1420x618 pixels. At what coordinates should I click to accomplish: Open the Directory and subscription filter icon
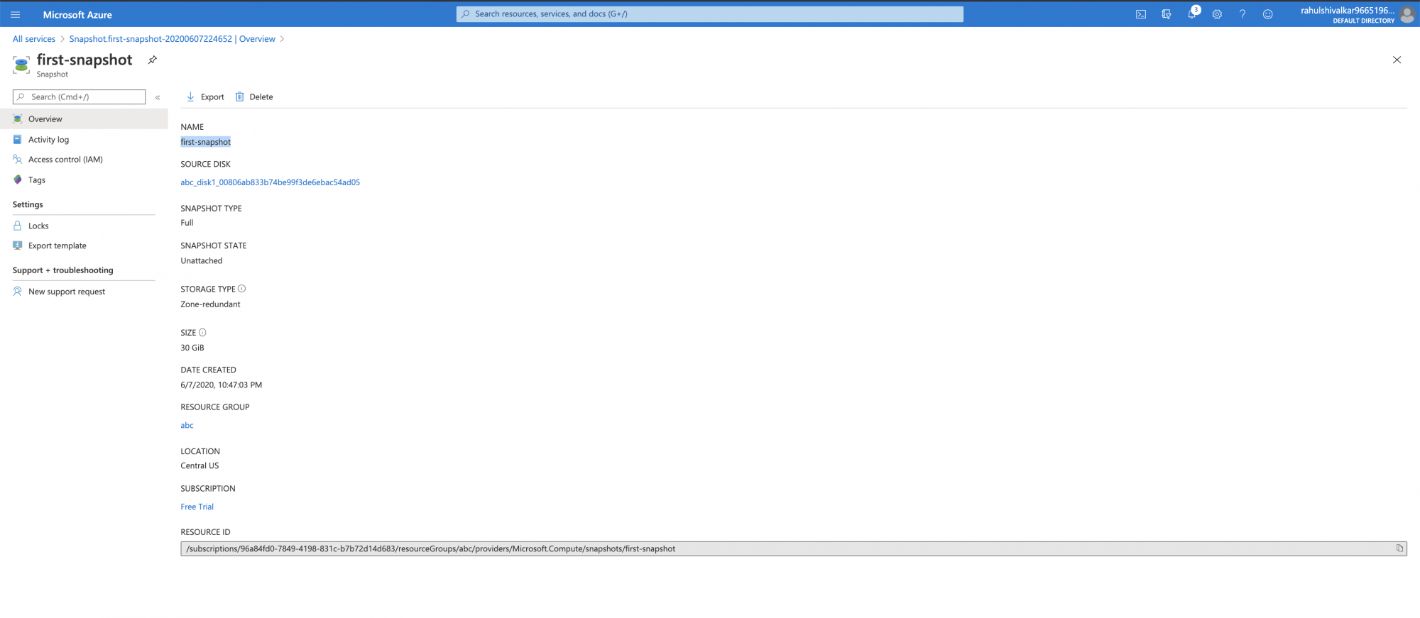click(x=1166, y=14)
